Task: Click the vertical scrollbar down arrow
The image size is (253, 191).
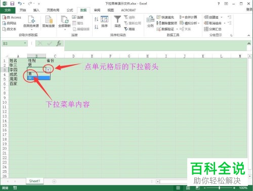Action: [x=250, y=176]
